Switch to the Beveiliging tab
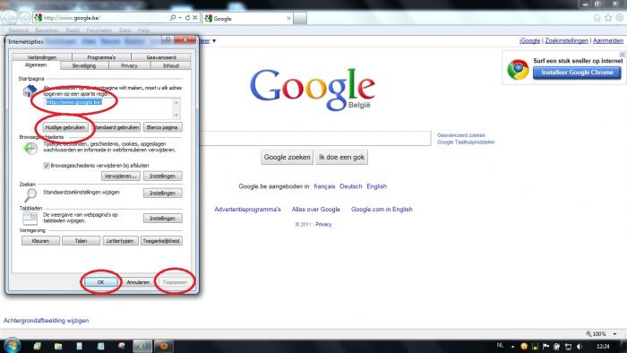This screenshot has width=627, height=353. (84, 65)
